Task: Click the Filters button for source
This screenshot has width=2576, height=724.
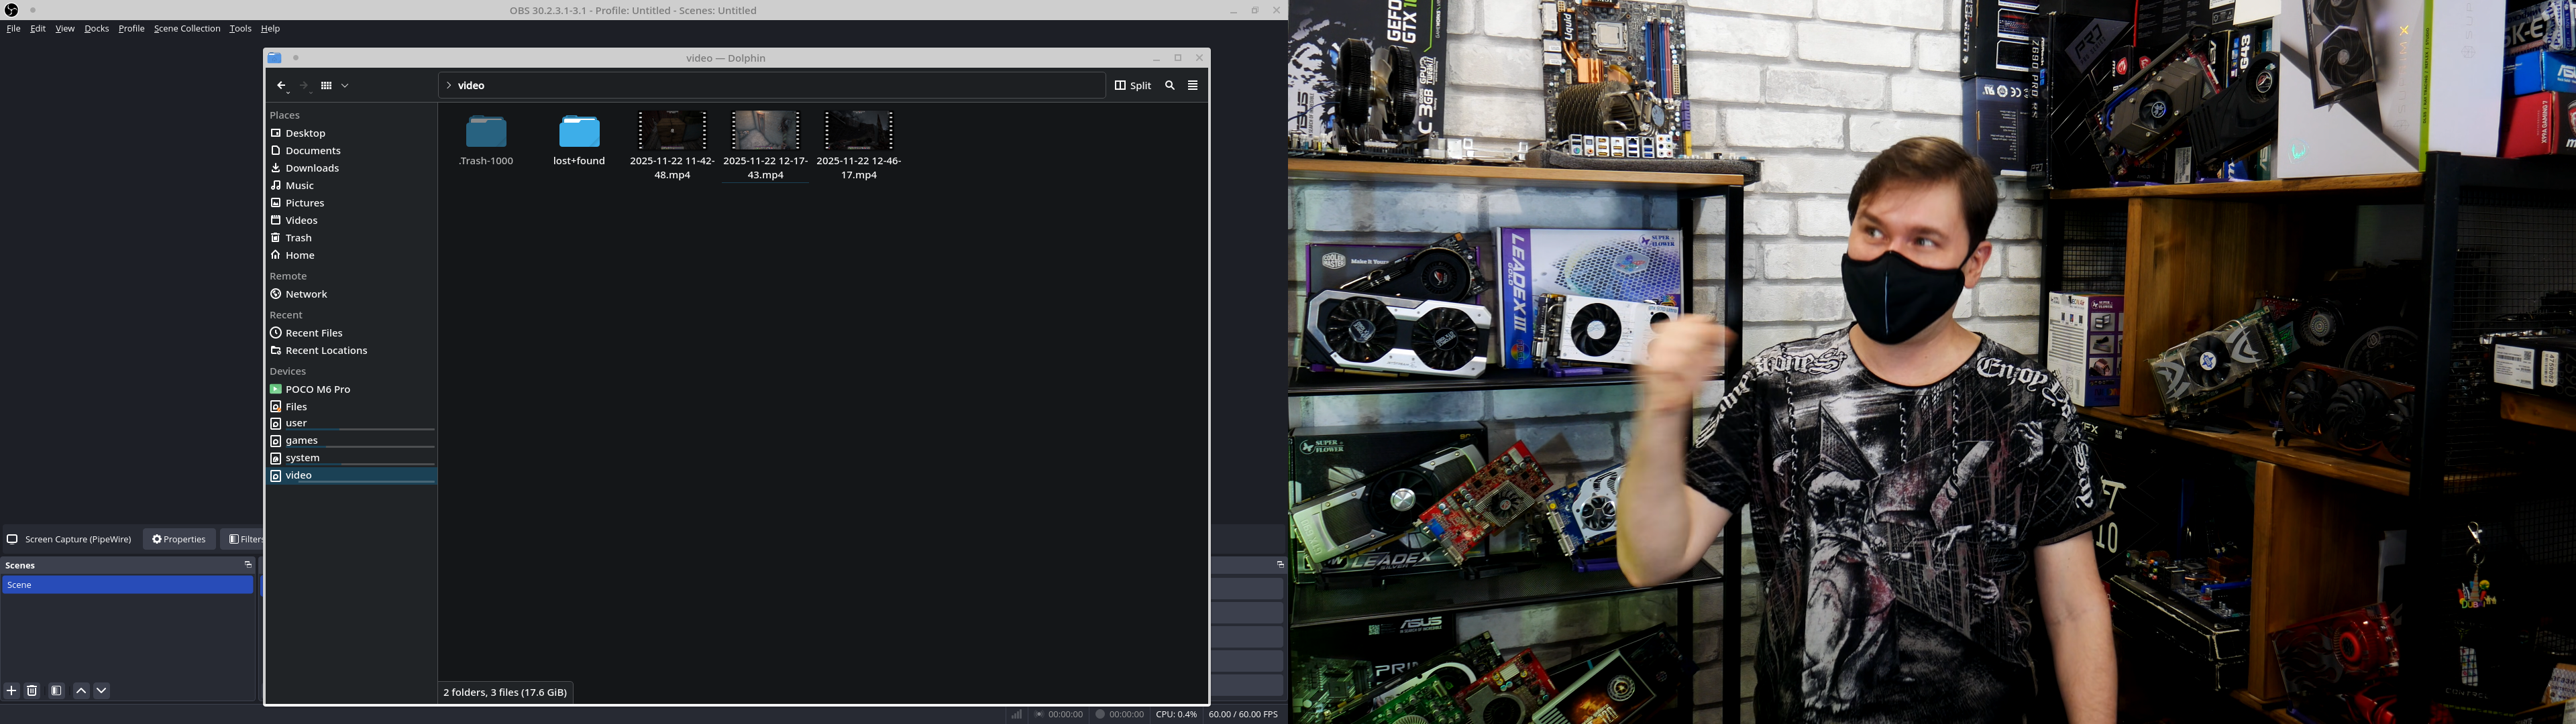Action: tap(243, 540)
